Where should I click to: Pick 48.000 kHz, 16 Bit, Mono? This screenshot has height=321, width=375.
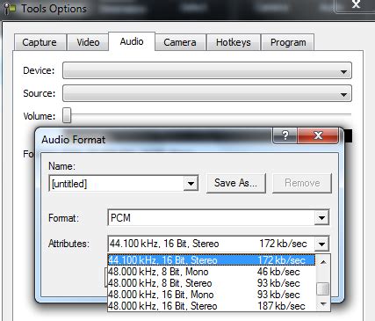tap(212, 295)
